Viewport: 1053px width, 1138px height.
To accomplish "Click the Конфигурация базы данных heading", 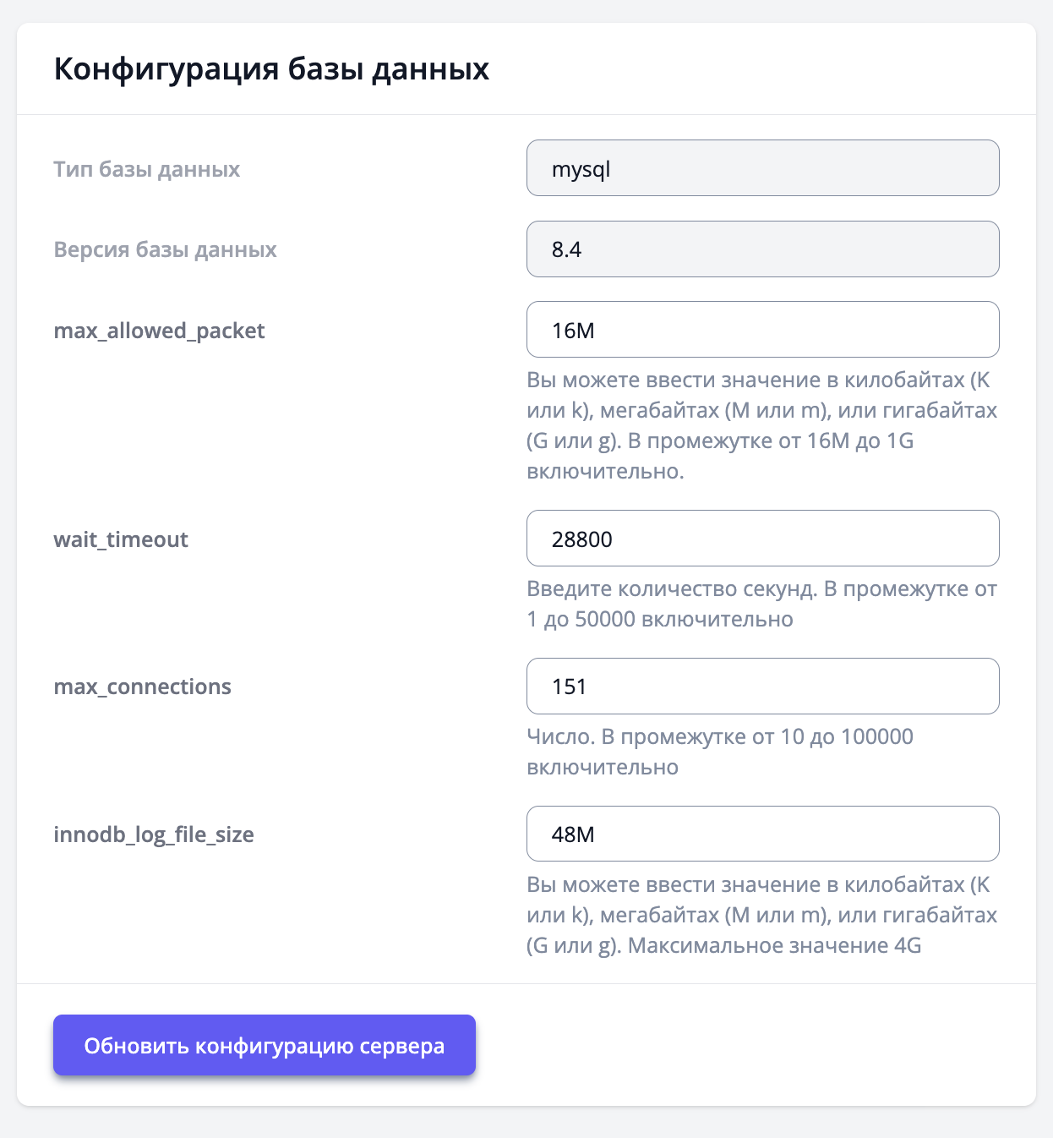I will (x=271, y=68).
